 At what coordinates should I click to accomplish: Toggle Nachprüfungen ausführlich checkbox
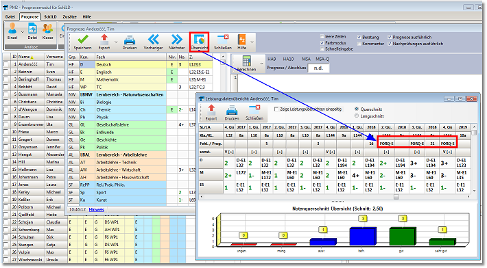(x=390, y=44)
